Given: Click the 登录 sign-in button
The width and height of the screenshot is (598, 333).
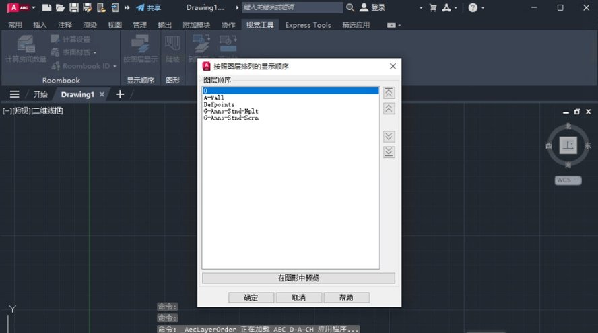Looking at the screenshot, I should (x=372, y=7).
